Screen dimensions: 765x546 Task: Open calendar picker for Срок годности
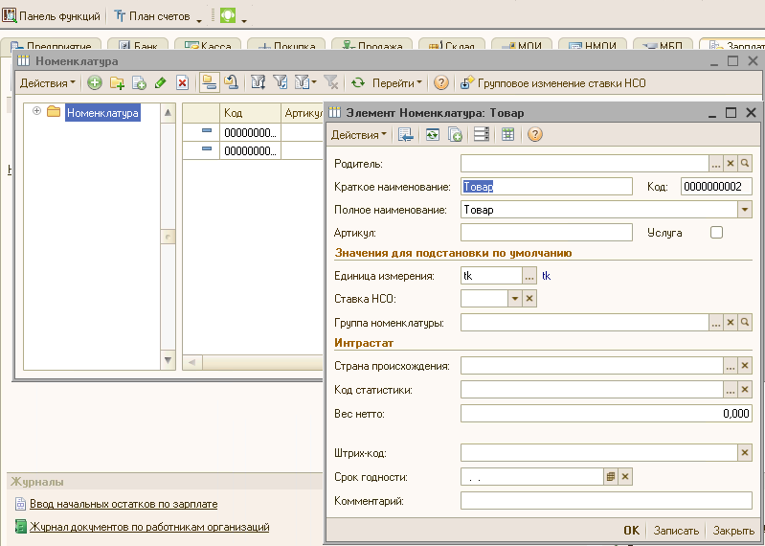click(610, 476)
